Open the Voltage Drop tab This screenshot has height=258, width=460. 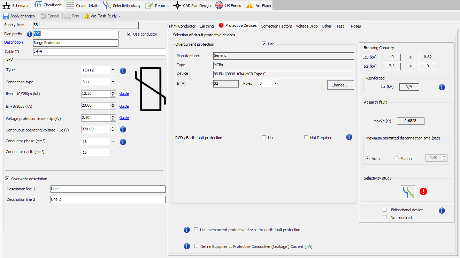(x=307, y=26)
